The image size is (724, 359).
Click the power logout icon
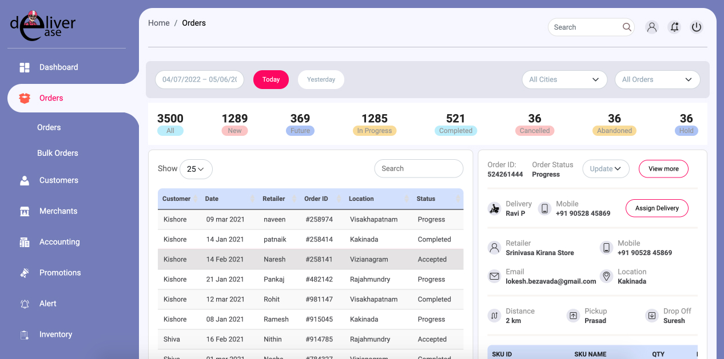[x=696, y=27]
